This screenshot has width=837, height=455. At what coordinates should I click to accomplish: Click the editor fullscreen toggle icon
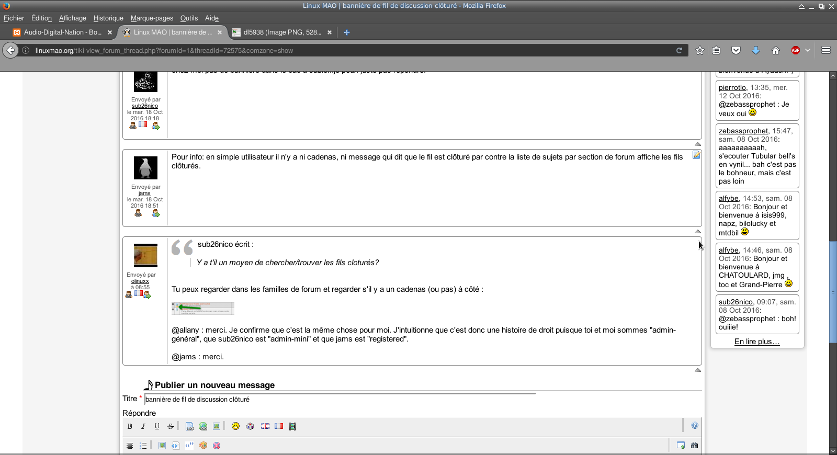pos(681,445)
